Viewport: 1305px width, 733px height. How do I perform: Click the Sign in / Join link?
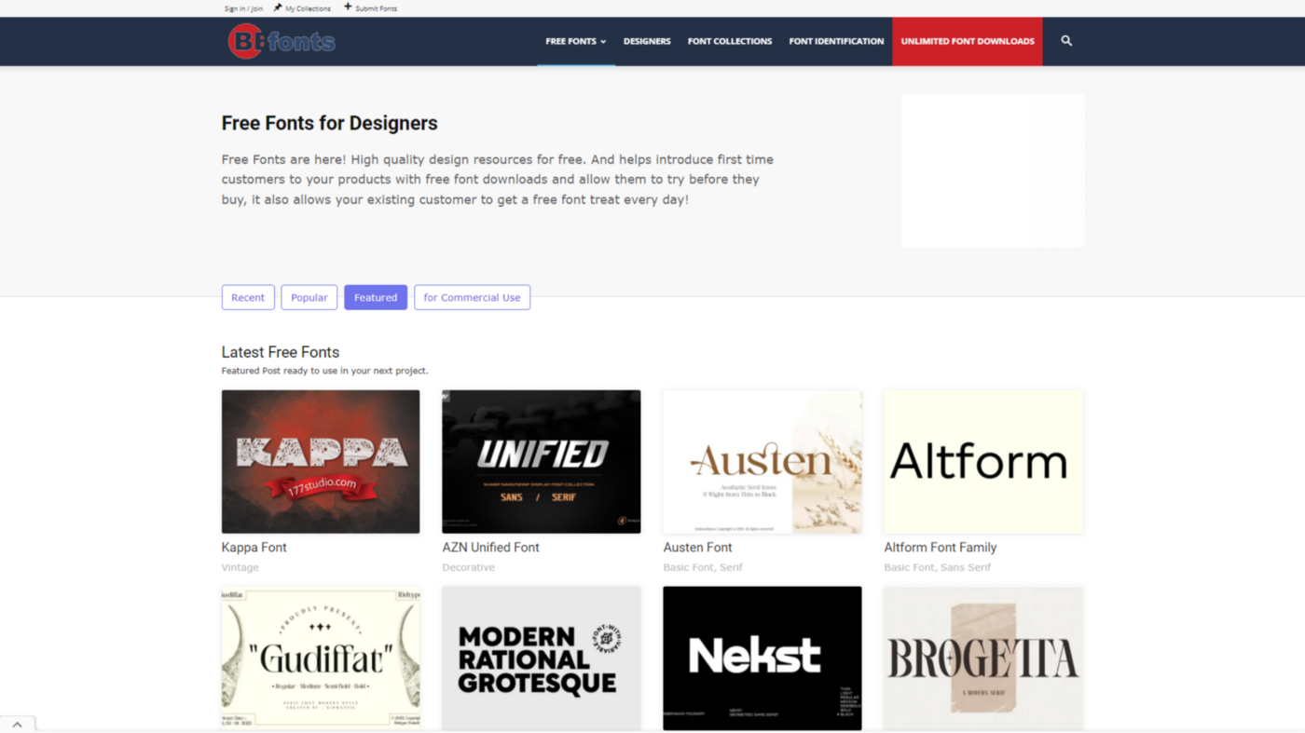242,7
